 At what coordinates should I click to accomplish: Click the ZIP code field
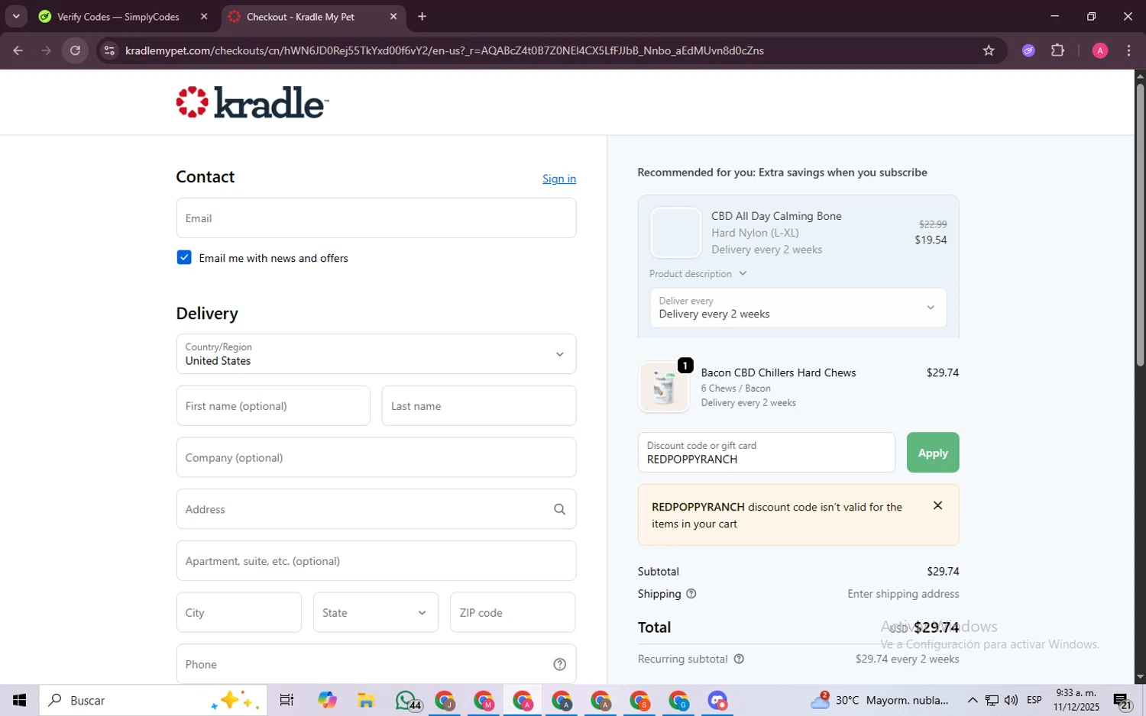tap(513, 612)
